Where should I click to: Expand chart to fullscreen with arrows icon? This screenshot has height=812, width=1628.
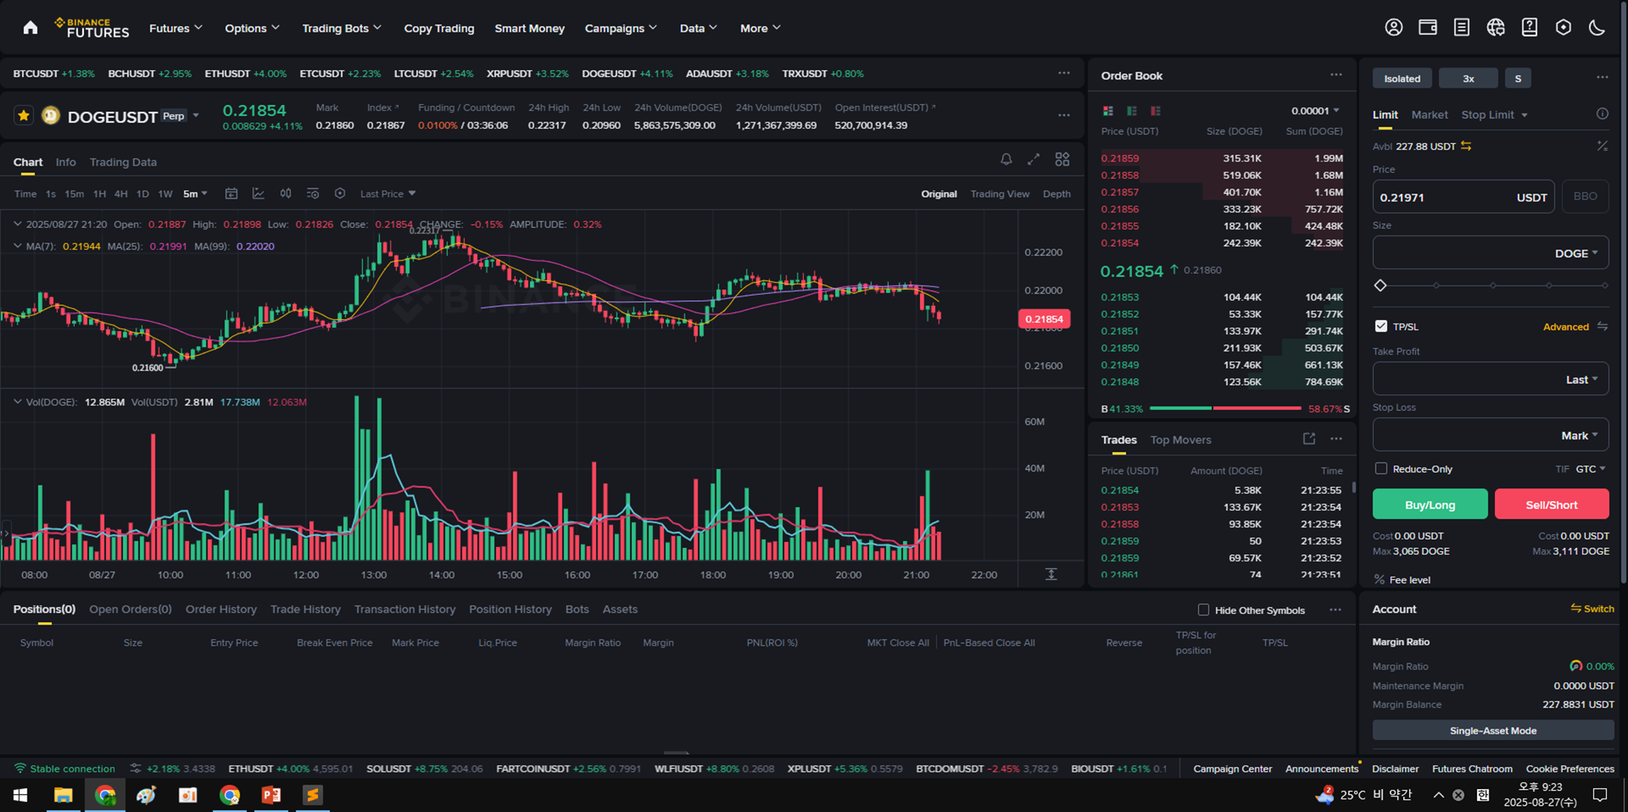click(x=1034, y=160)
